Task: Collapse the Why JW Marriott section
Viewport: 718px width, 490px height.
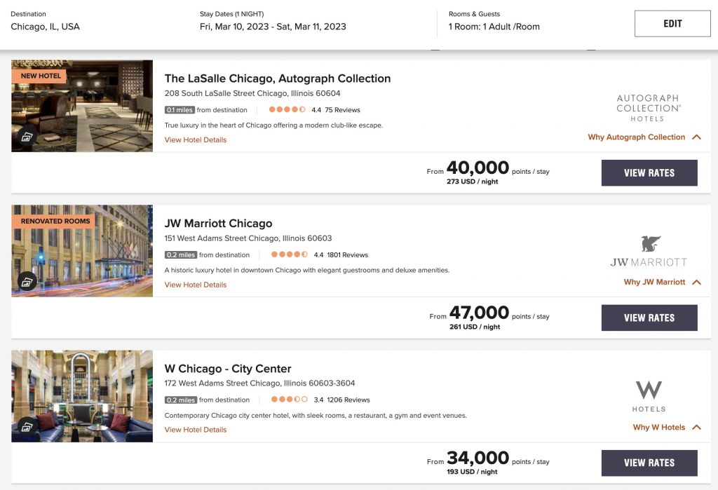Action: (695, 282)
